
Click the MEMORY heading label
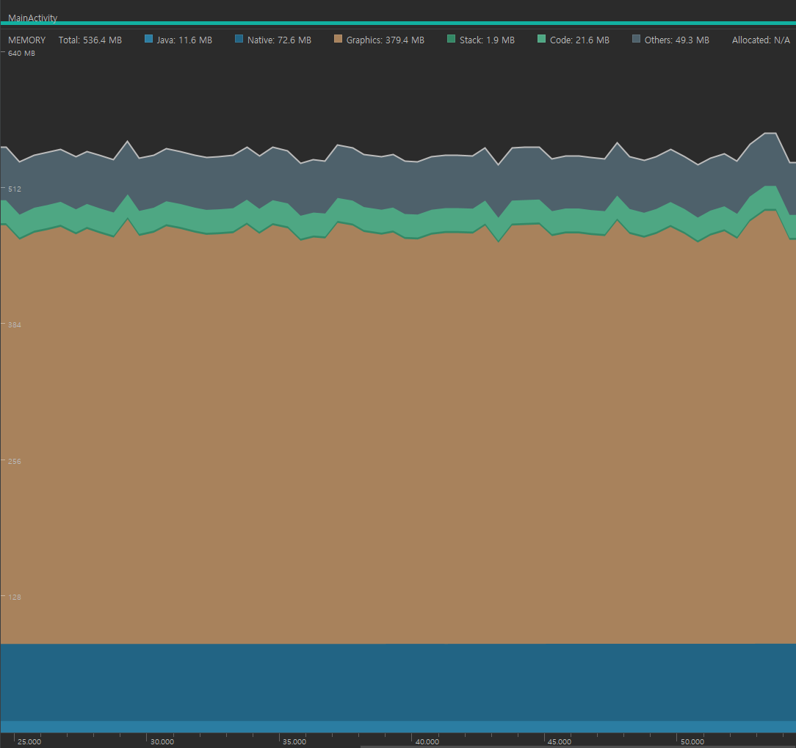tap(27, 40)
